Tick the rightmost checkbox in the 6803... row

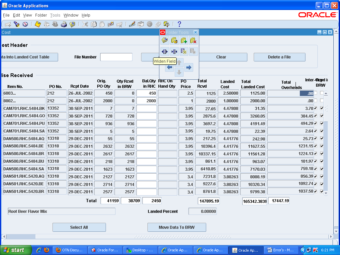(322, 93)
